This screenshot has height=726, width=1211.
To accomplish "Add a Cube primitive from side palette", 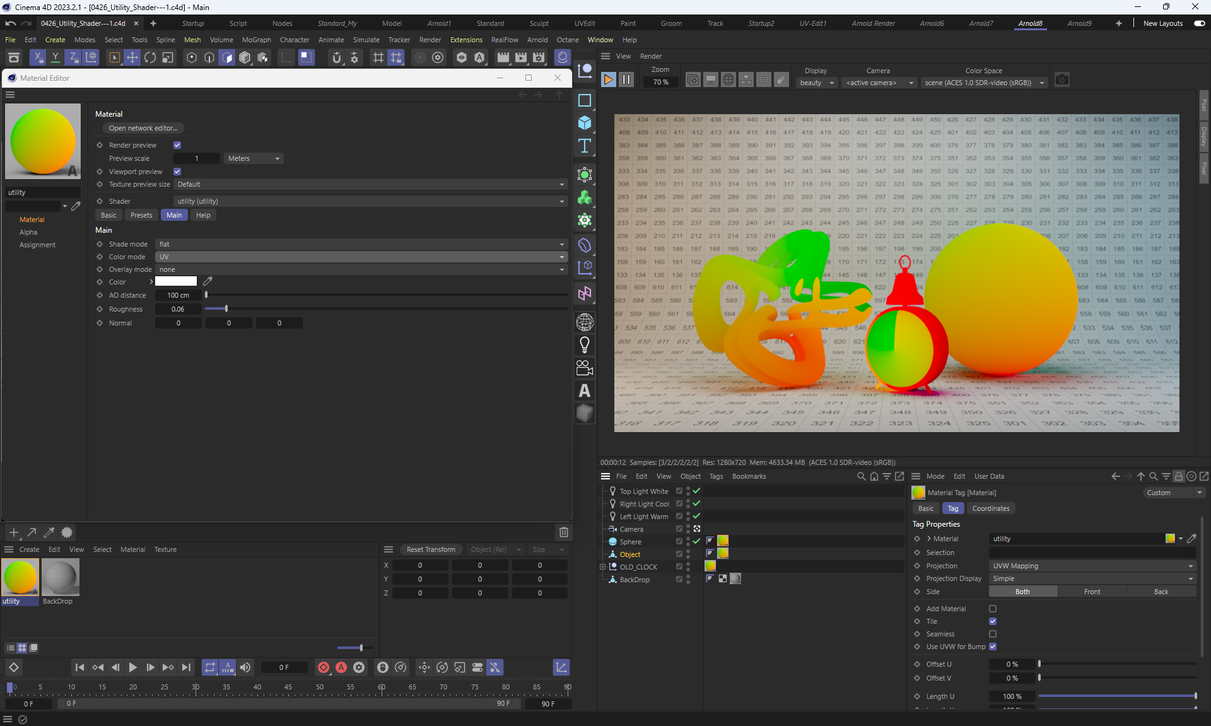I will (585, 123).
